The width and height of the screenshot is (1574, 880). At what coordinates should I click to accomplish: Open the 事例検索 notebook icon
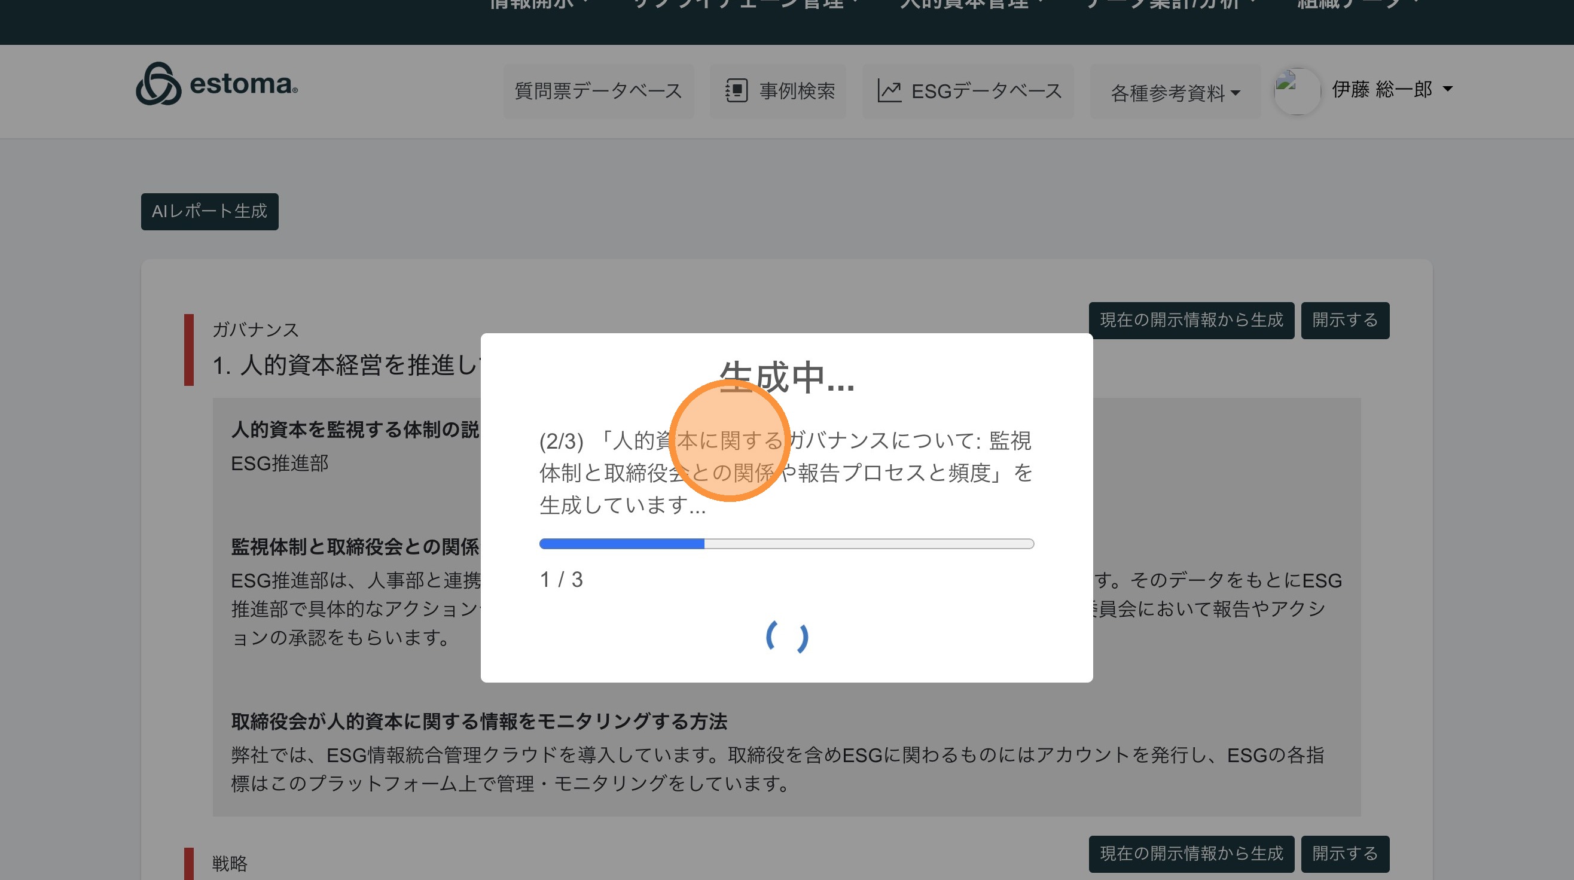(736, 91)
